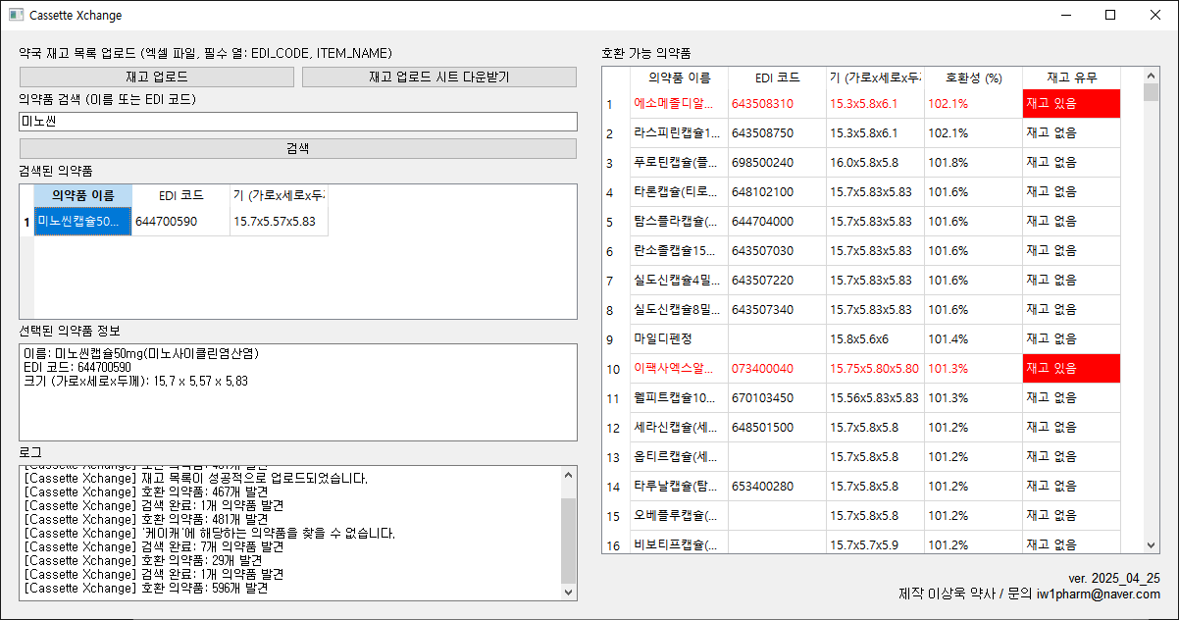Select row header 1 in searched drugs table

point(26,222)
